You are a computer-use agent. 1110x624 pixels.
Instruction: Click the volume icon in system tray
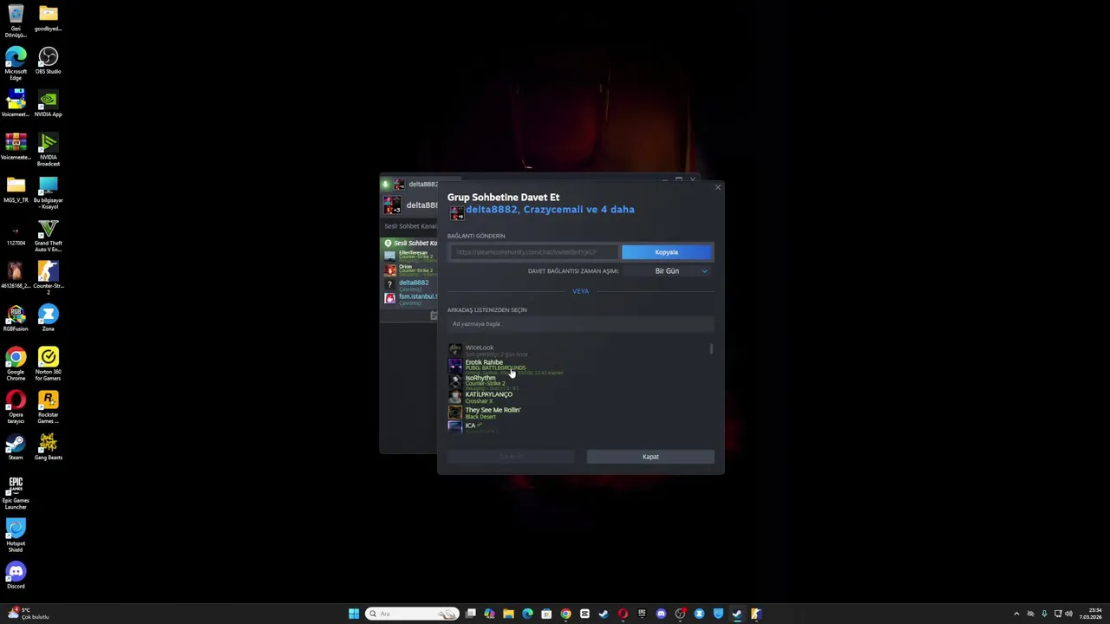click(1068, 614)
